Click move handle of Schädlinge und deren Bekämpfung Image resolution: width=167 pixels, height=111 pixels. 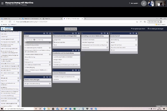click(102, 33)
